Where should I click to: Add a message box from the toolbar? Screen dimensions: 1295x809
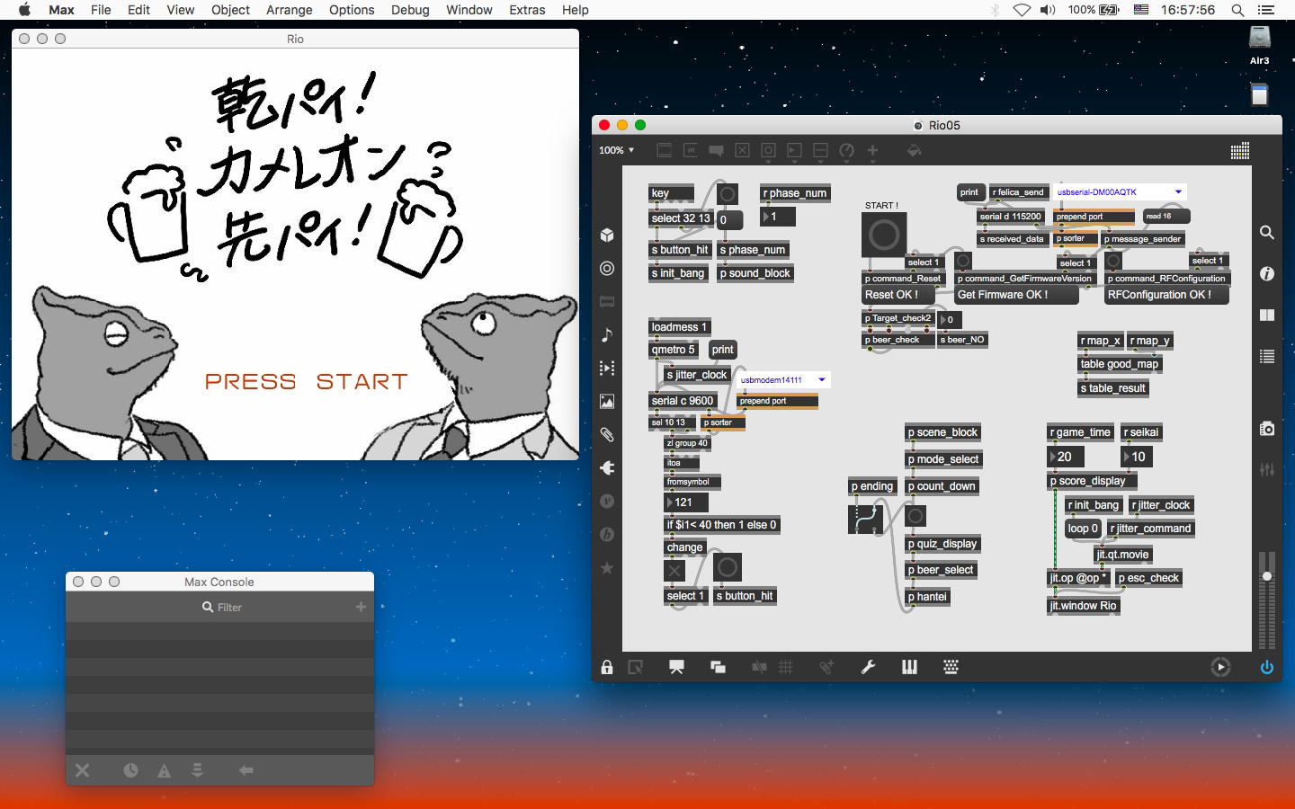pos(690,150)
